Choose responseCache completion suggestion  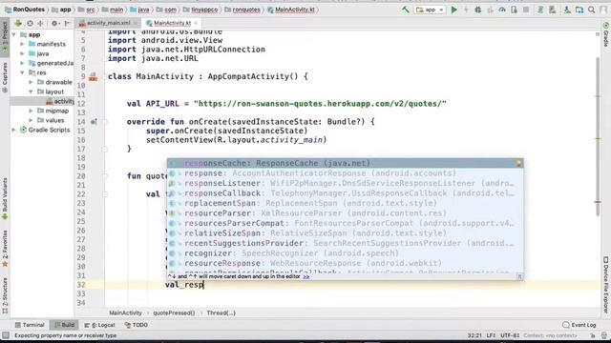(345, 163)
